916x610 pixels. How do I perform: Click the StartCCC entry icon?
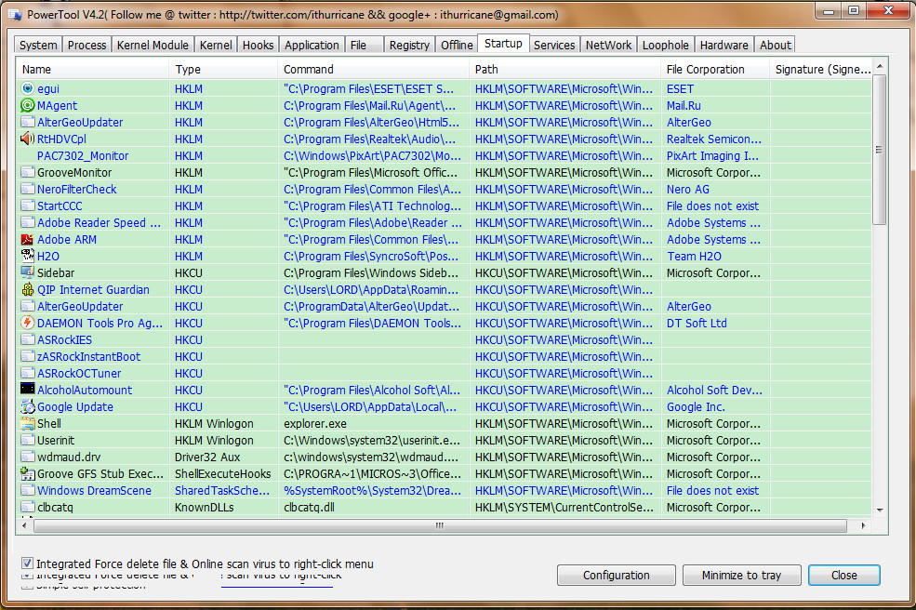tap(28, 206)
